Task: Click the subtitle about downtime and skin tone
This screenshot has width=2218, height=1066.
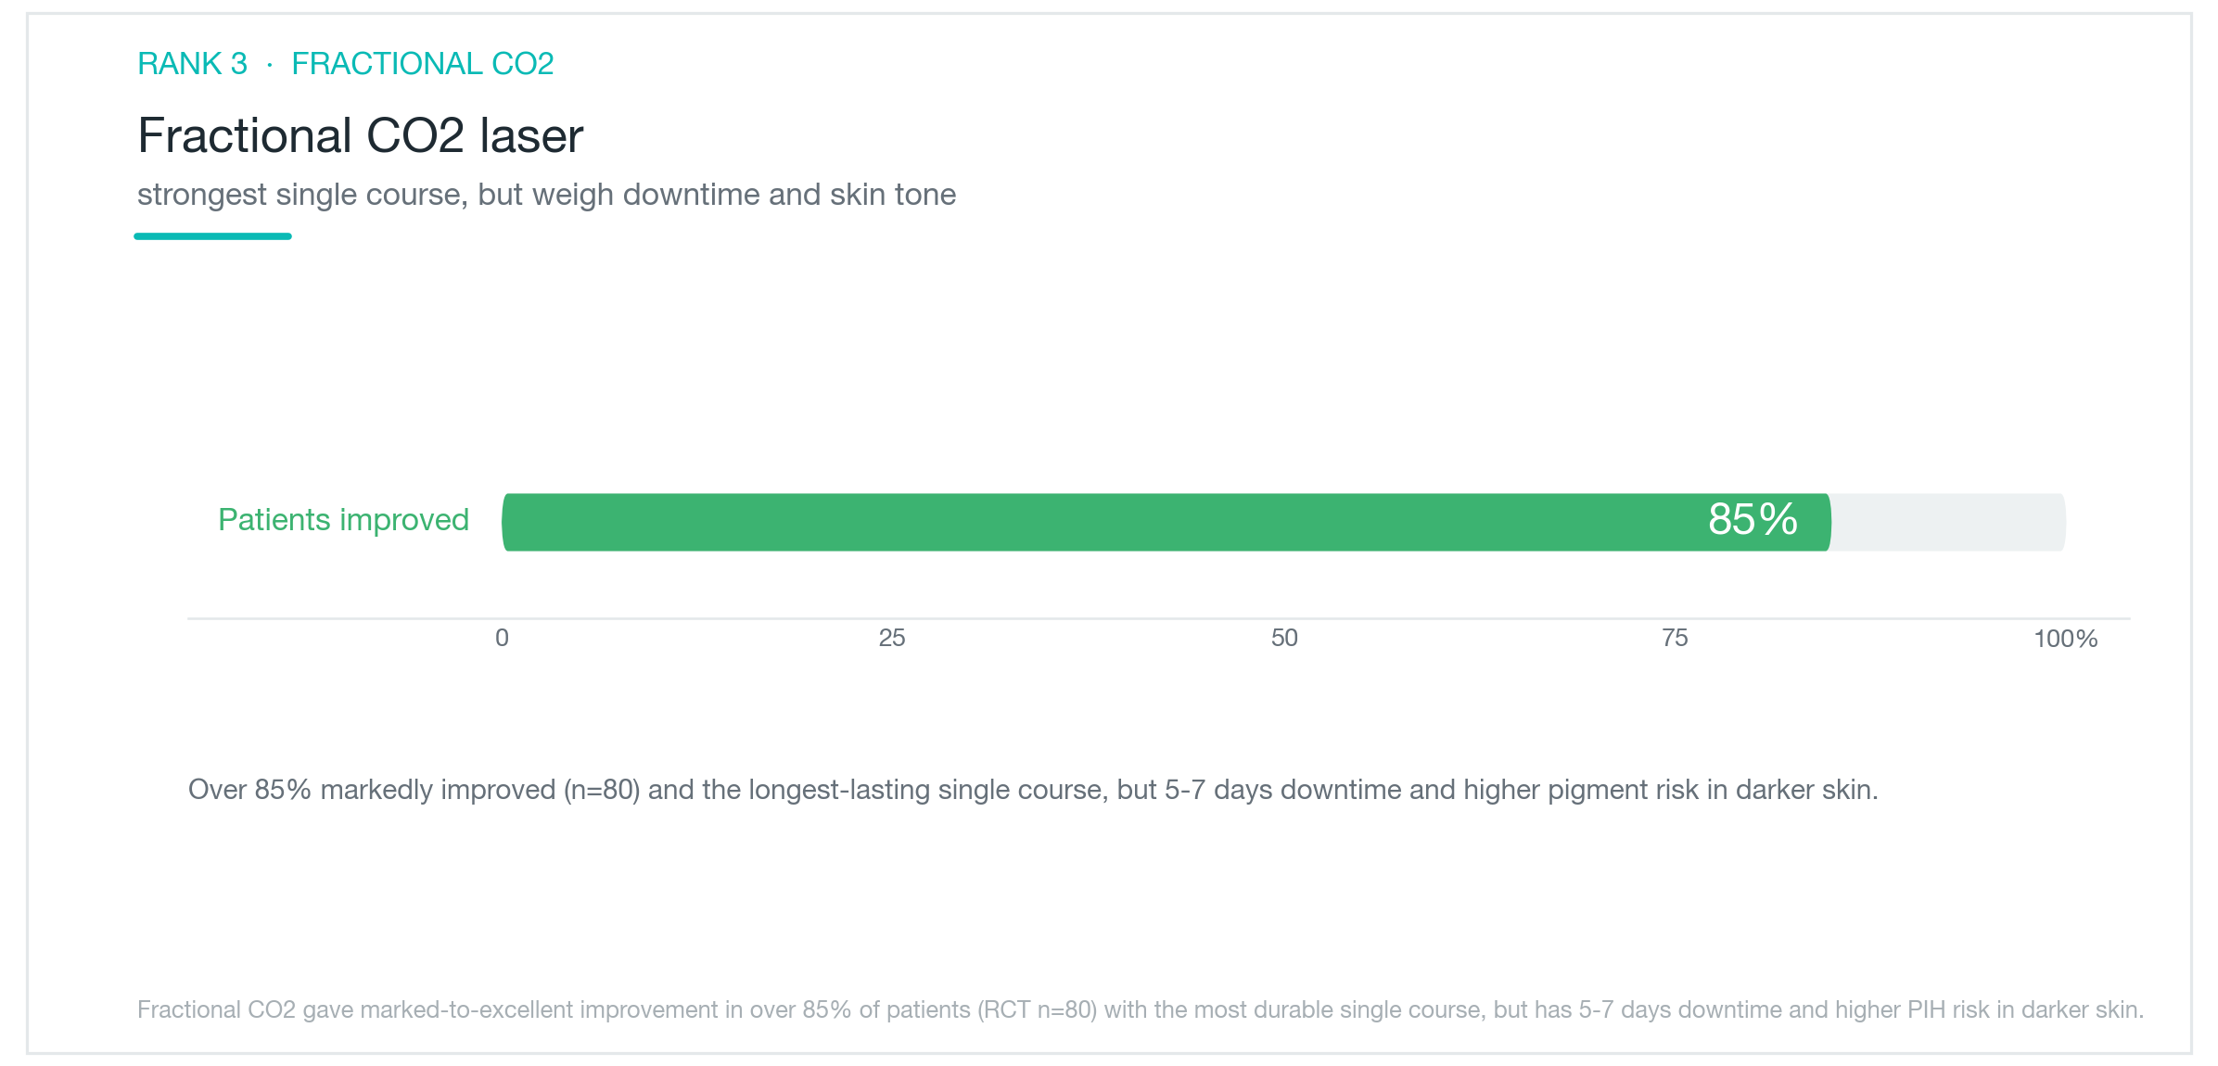Action: point(546,195)
